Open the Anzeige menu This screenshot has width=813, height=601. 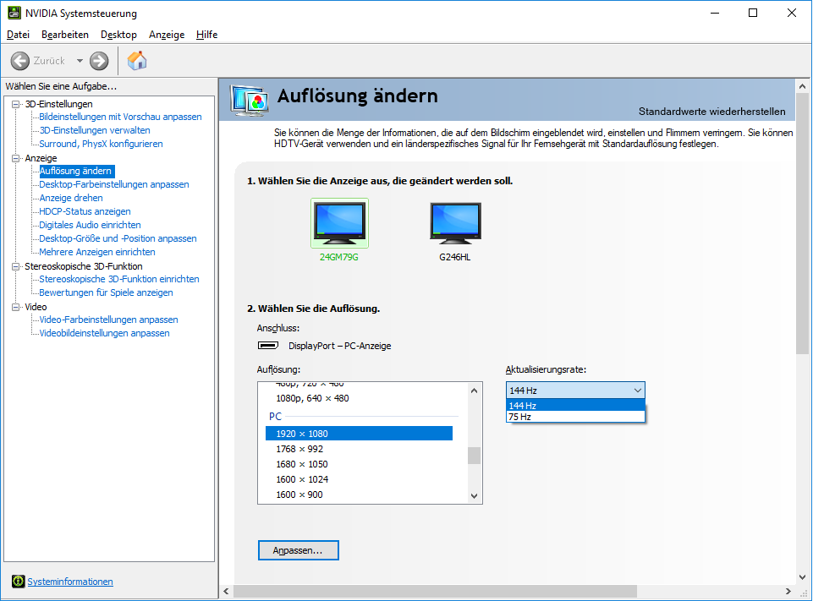pos(167,35)
